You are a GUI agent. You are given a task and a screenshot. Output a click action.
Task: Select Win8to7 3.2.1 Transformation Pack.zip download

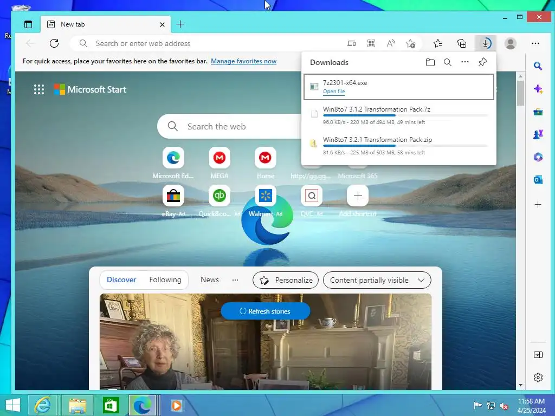(399, 146)
